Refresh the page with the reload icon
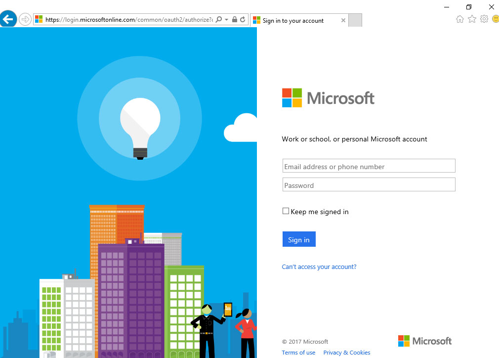Screen dimensions: 499x358 [243, 19]
